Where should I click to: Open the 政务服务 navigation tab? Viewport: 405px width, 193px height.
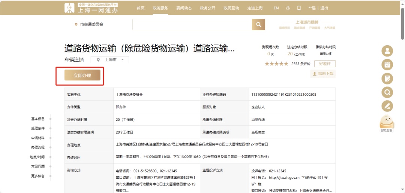pos(160,8)
